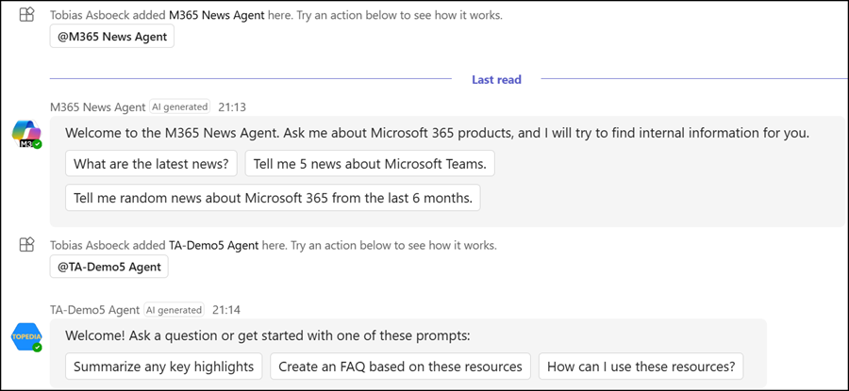Screen dimensions: 849x391
Task: Choose 'Create an FAQ based on these resources'
Action: pos(401,367)
